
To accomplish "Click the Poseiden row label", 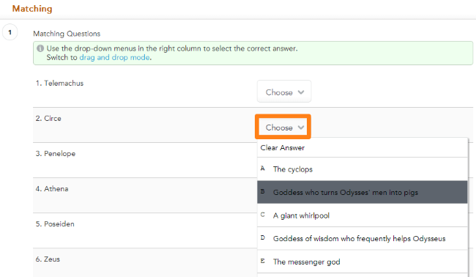I will pyautogui.click(x=55, y=224).
